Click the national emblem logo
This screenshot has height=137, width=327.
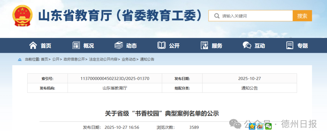23,16
